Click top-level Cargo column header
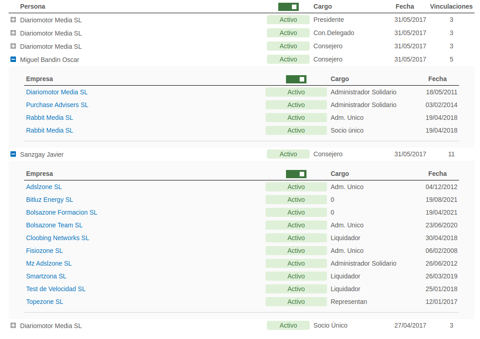The height and width of the screenshot is (339, 480). (x=322, y=6)
